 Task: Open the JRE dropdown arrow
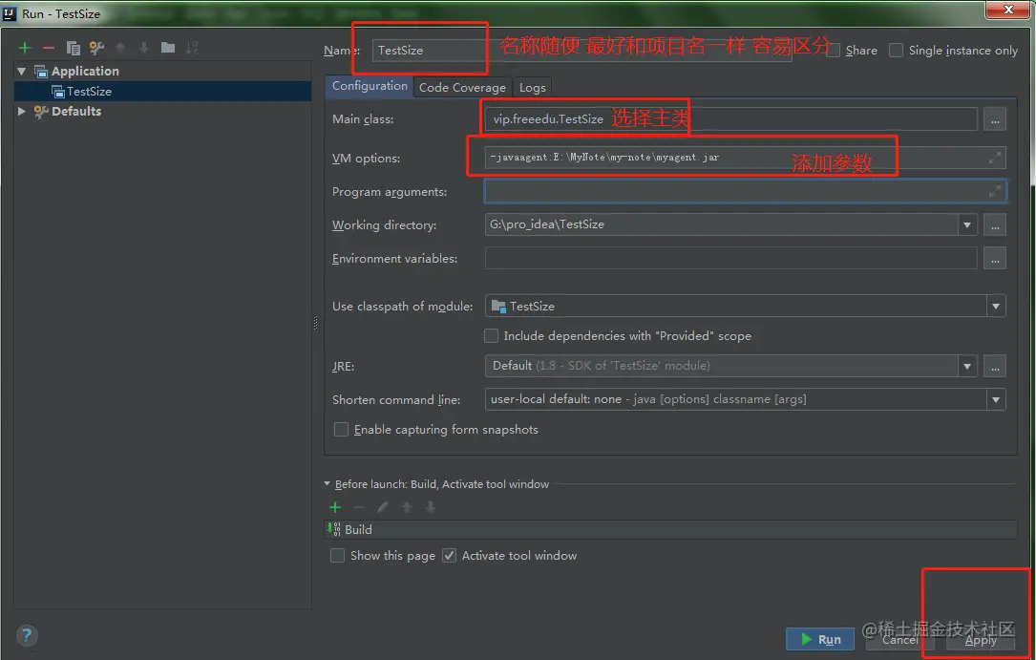click(x=967, y=366)
